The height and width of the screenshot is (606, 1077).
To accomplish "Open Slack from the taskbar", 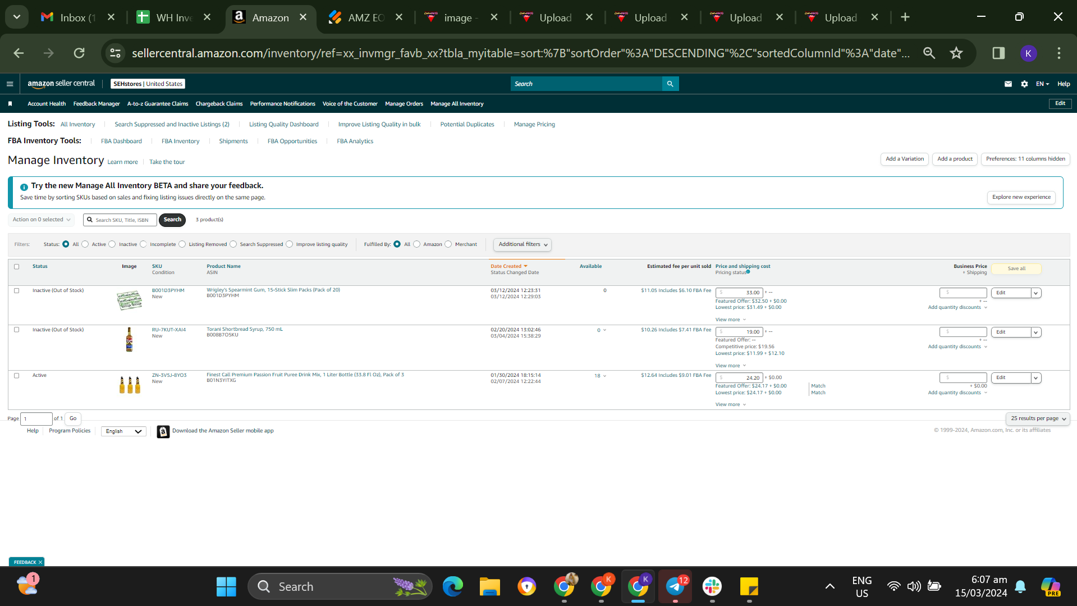I will tap(712, 587).
